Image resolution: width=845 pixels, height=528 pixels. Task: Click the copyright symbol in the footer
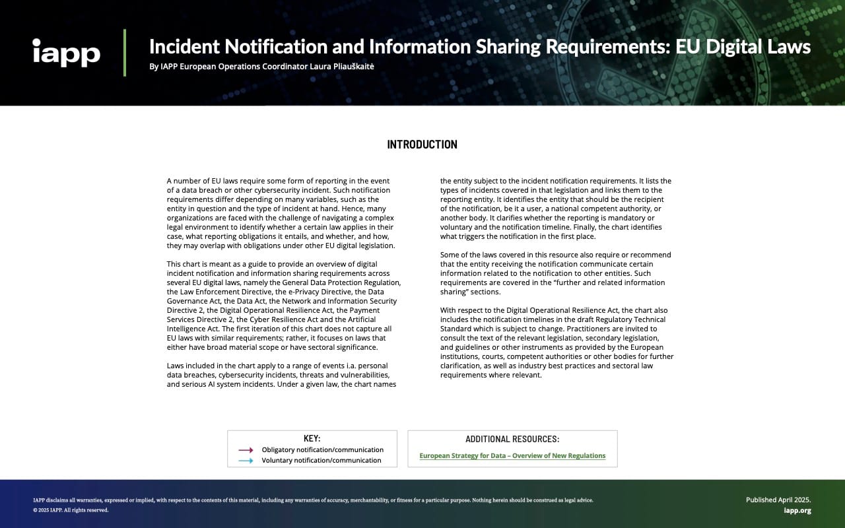pos(35,510)
